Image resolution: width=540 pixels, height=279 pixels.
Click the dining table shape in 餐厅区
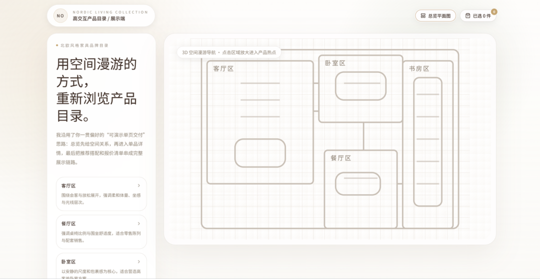pyautogui.click(x=358, y=184)
